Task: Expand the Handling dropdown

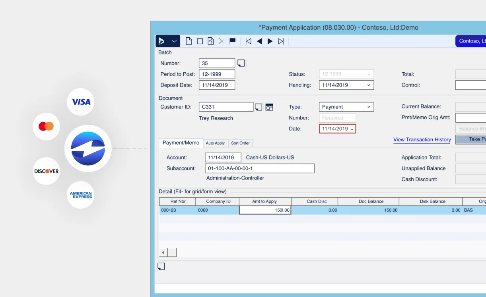Action: (x=369, y=85)
